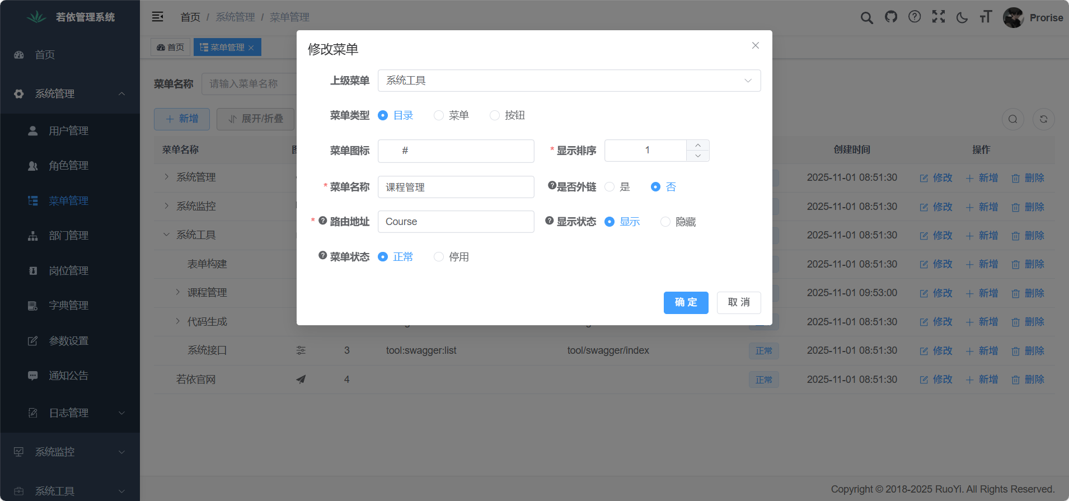This screenshot has height=501, width=1069.
Task: Open the font size setting icon
Action: pyautogui.click(x=986, y=17)
